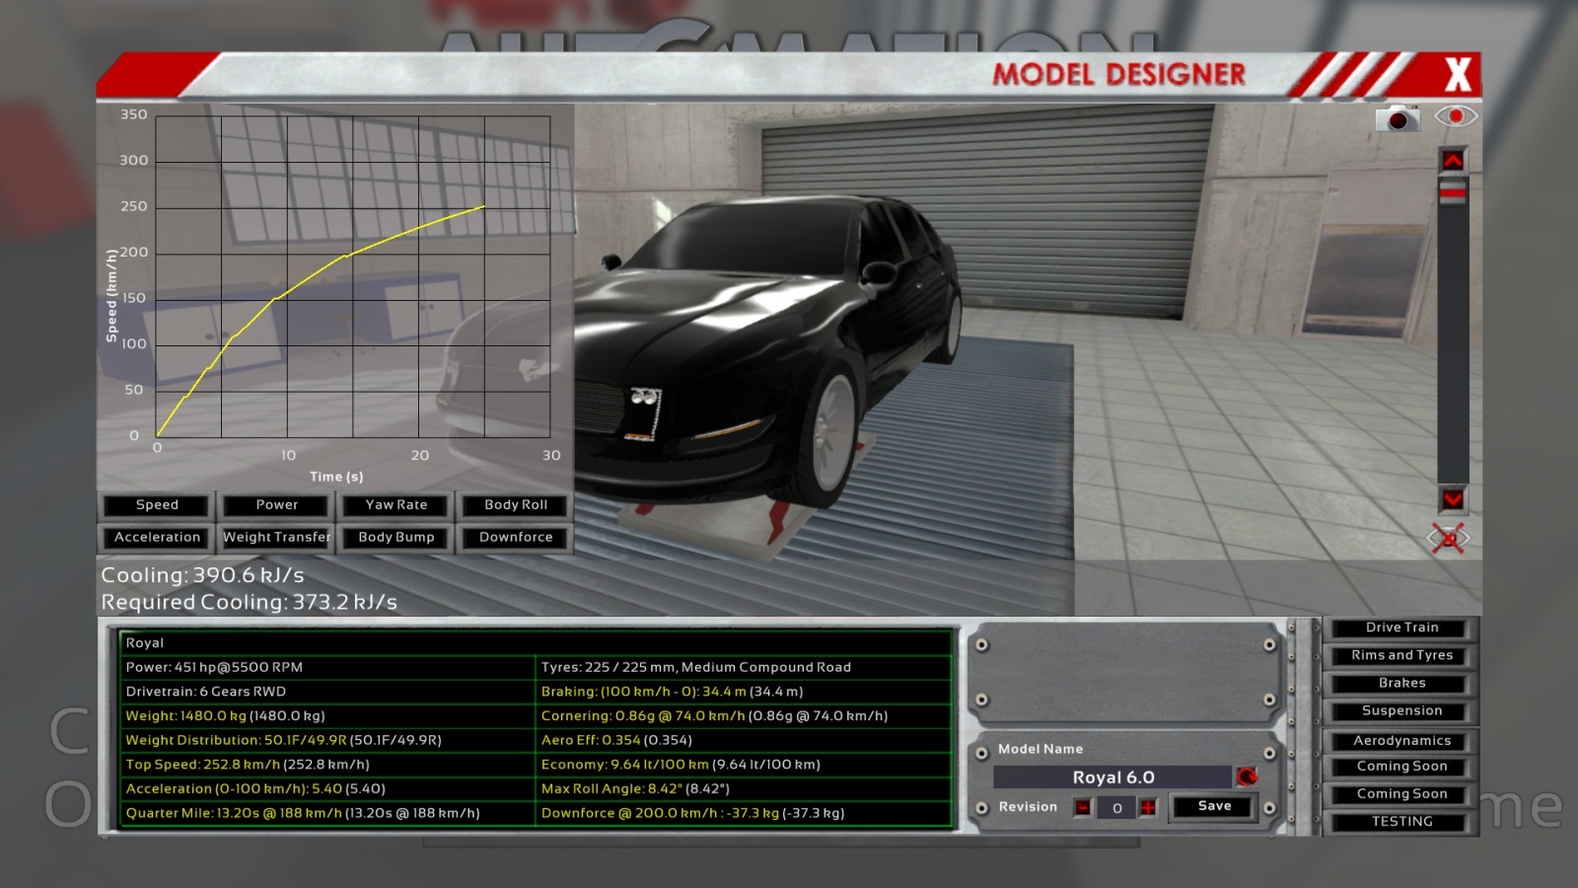This screenshot has height=888, width=1578.
Task: Switch the graph to Power
Action: coord(276,505)
